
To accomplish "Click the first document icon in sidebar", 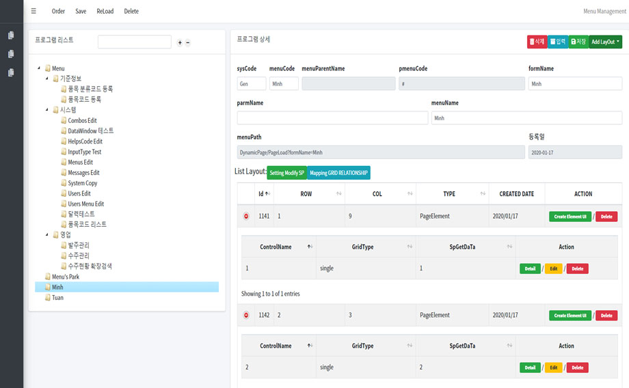I will tap(11, 36).
